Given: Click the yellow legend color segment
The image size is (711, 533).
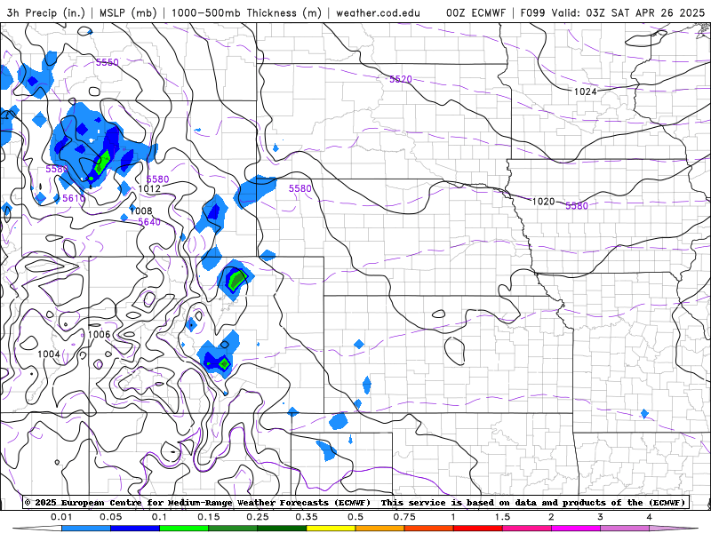Looking at the screenshot, I should 331,529.
